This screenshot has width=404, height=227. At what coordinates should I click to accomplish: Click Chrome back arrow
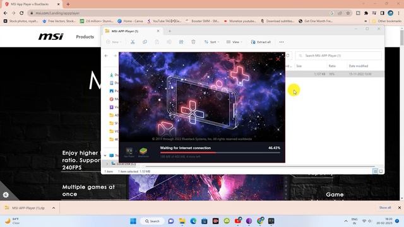(x=6, y=13)
